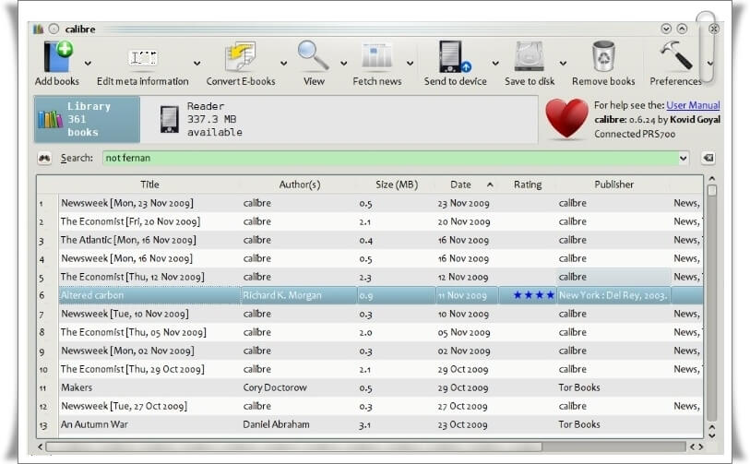
Task: Expand the Add books dropdown arrow
Action: click(88, 63)
